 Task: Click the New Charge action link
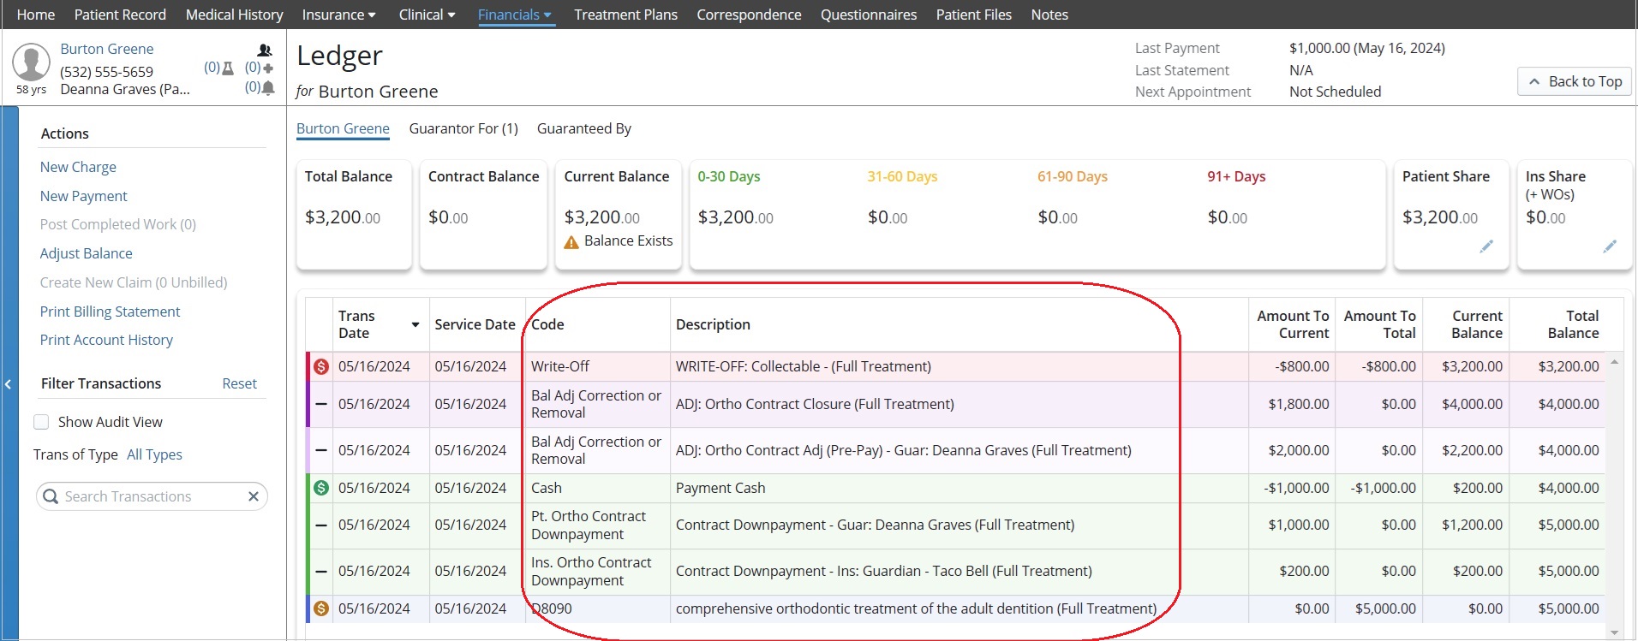pyautogui.click(x=78, y=167)
